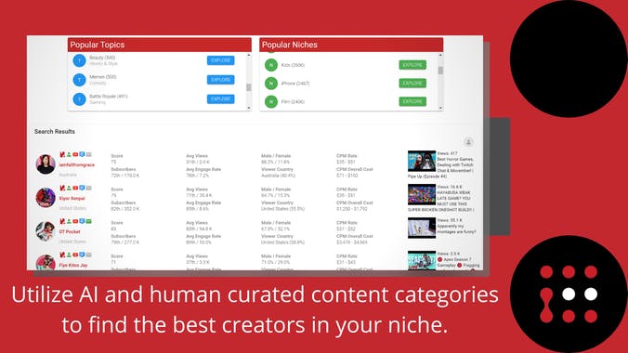Click the 'Search Results' heading

click(55, 131)
